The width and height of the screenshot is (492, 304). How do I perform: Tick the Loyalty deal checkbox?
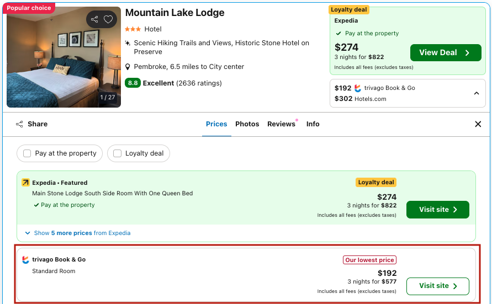[x=118, y=153]
